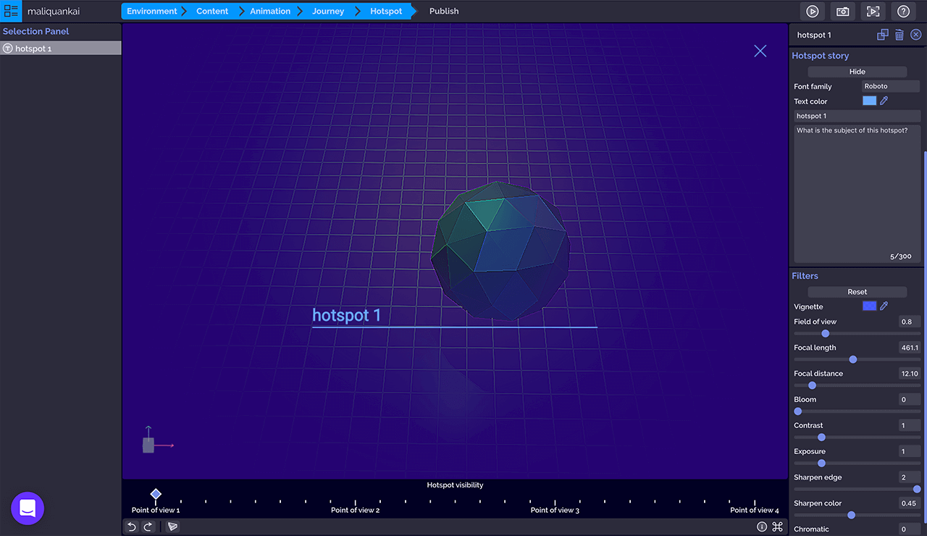Click the undo arrow icon
Viewport: 927px width, 536px height.
(132, 527)
